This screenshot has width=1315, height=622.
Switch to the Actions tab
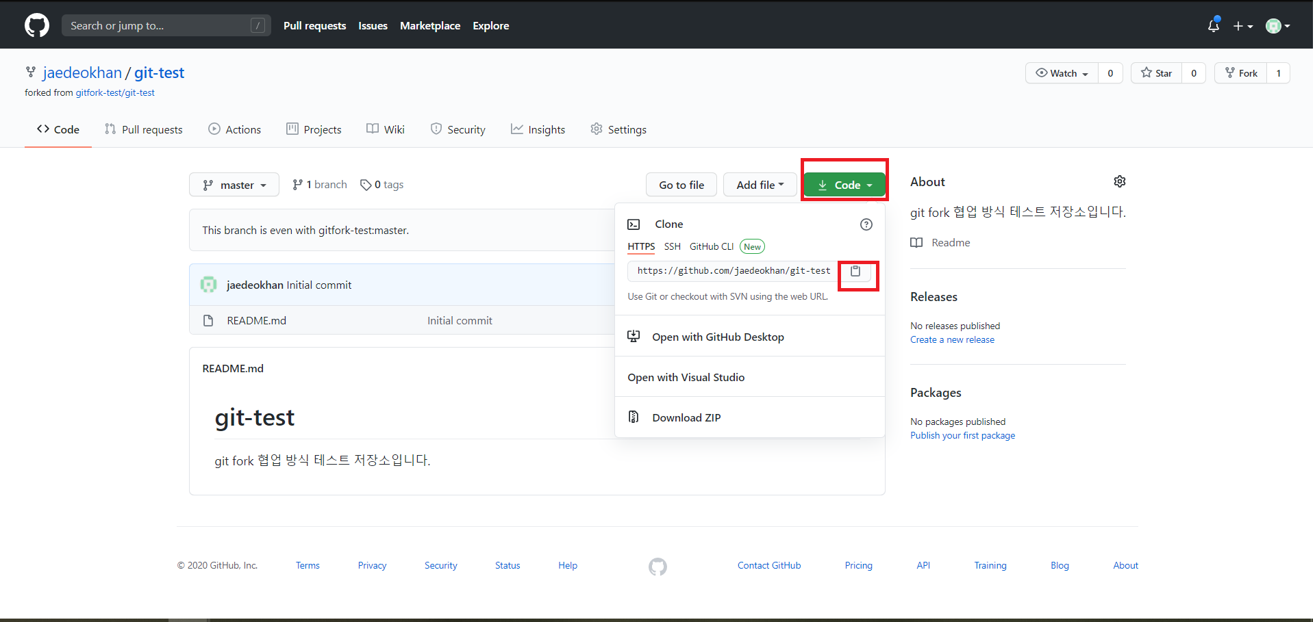tap(235, 129)
